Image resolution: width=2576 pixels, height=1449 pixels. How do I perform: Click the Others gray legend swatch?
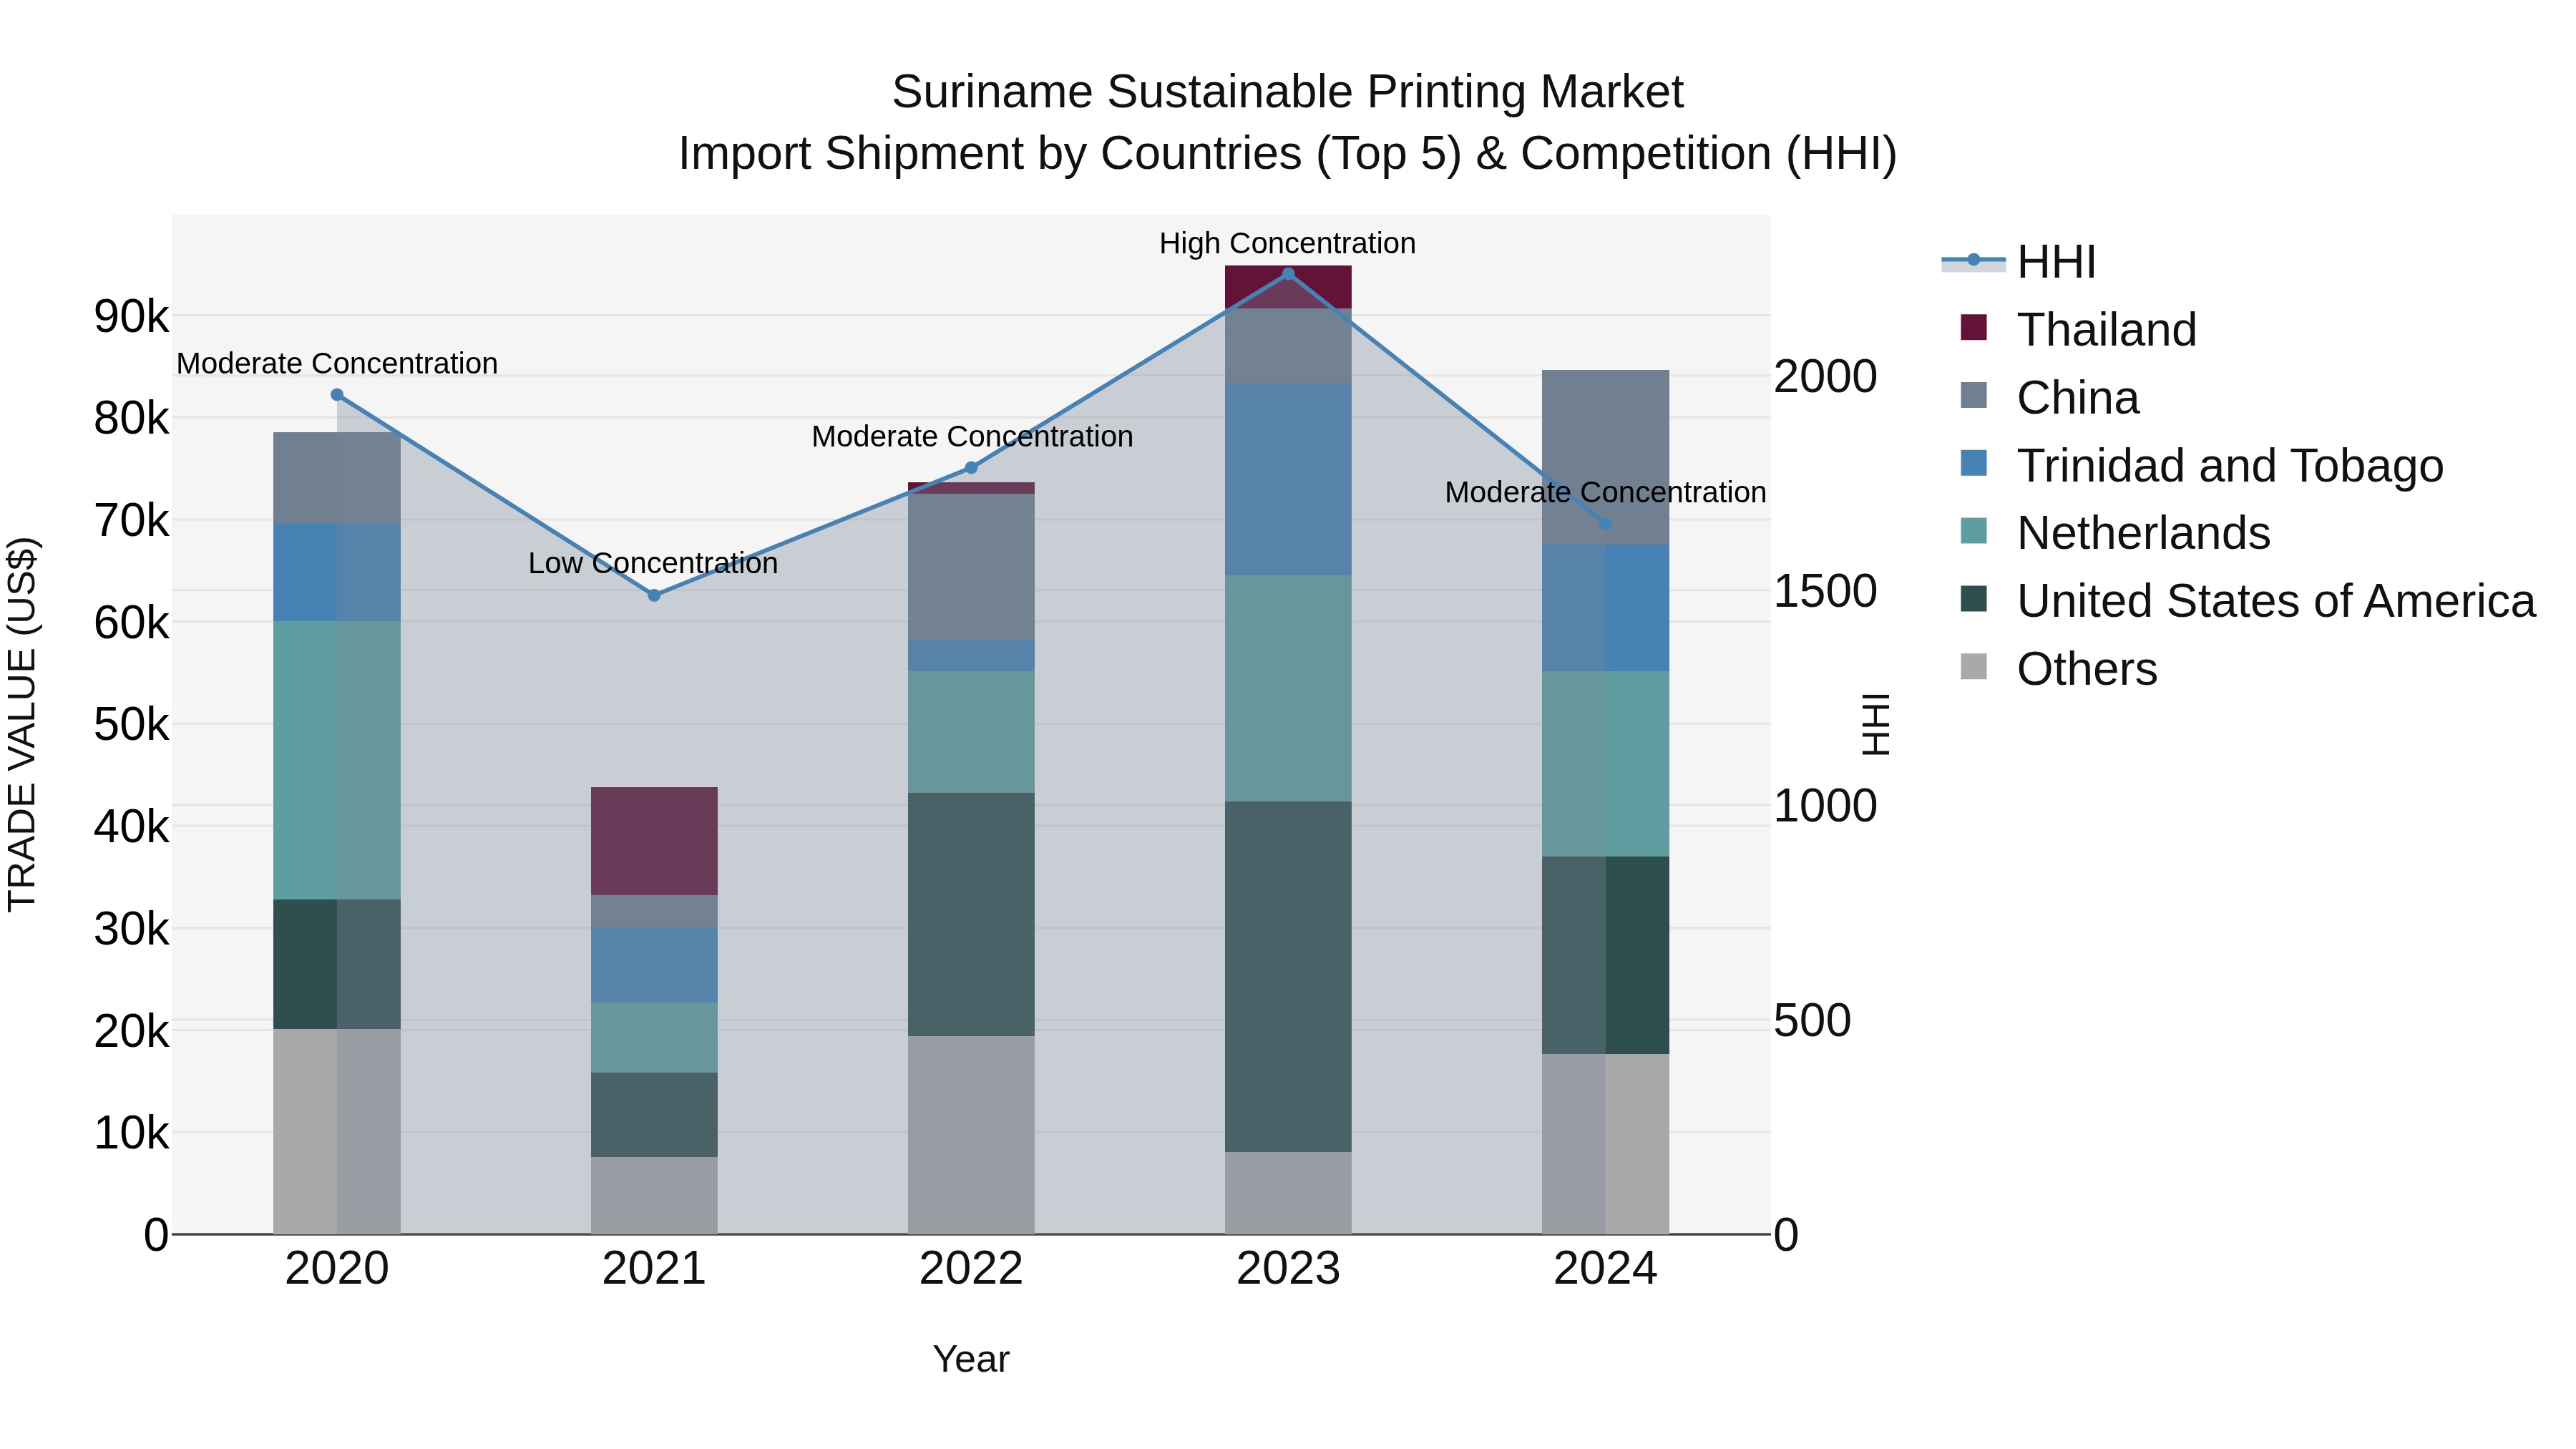coord(1974,666)
